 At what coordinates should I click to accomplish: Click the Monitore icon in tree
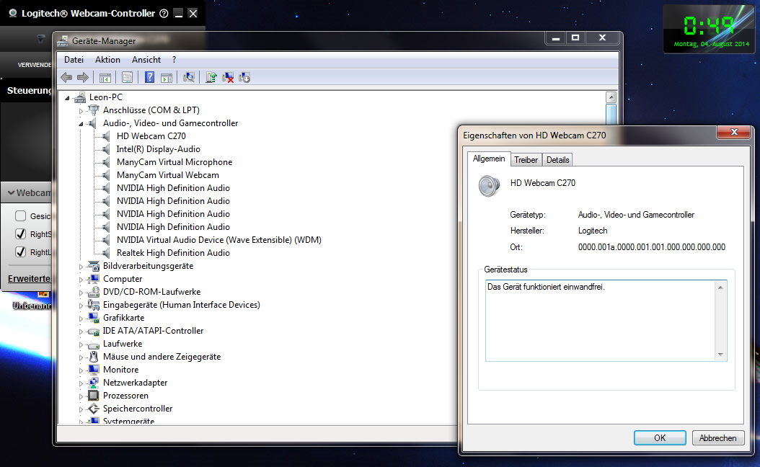click(94, 370)
